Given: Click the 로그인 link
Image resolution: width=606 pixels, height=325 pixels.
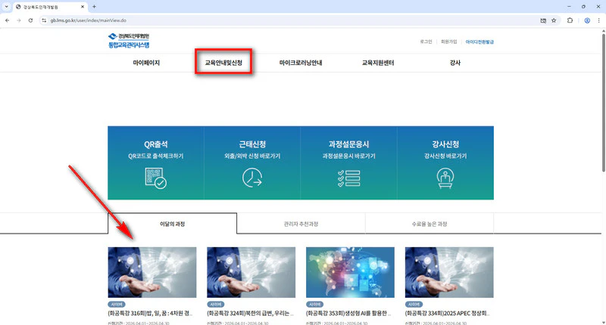Looking at the screenshot, I should 425,42.
